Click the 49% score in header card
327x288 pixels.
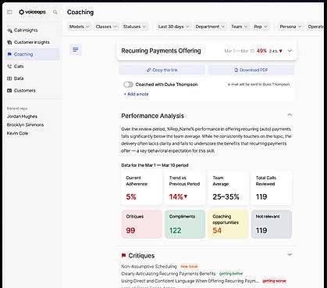(261, 51)
